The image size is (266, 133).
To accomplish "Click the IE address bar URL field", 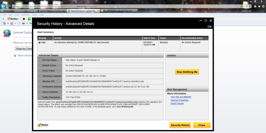I will pos(126,6).
